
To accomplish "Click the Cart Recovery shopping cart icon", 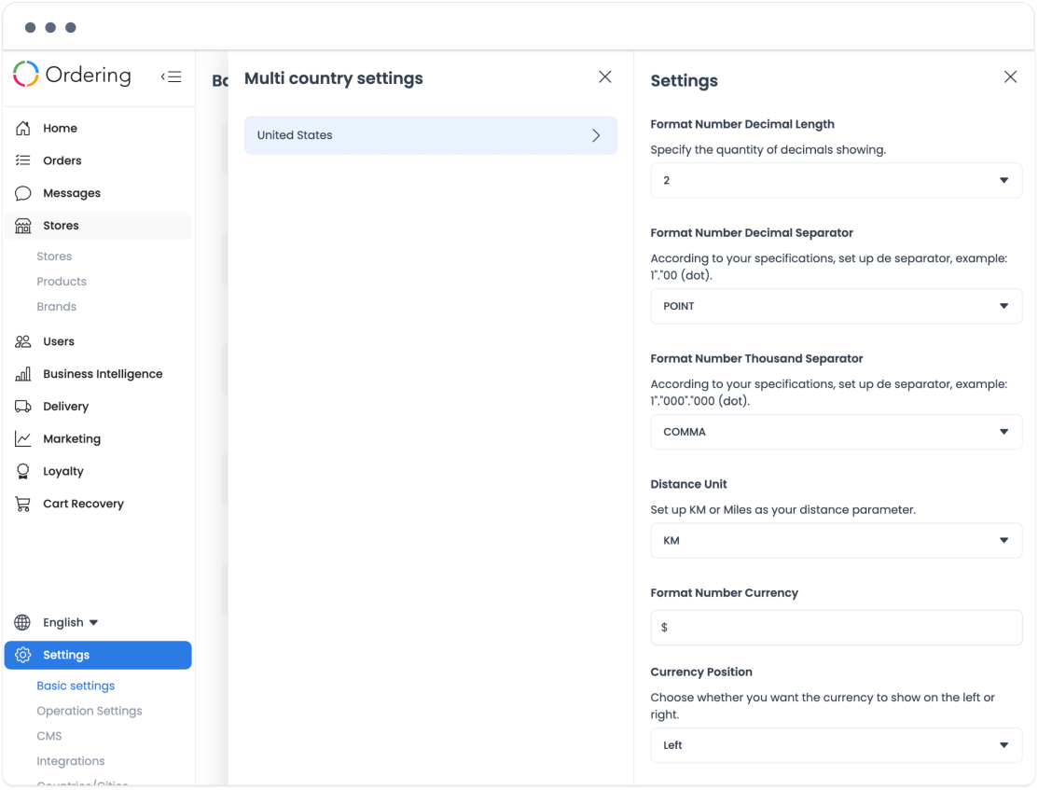I will tap(23, 504).
